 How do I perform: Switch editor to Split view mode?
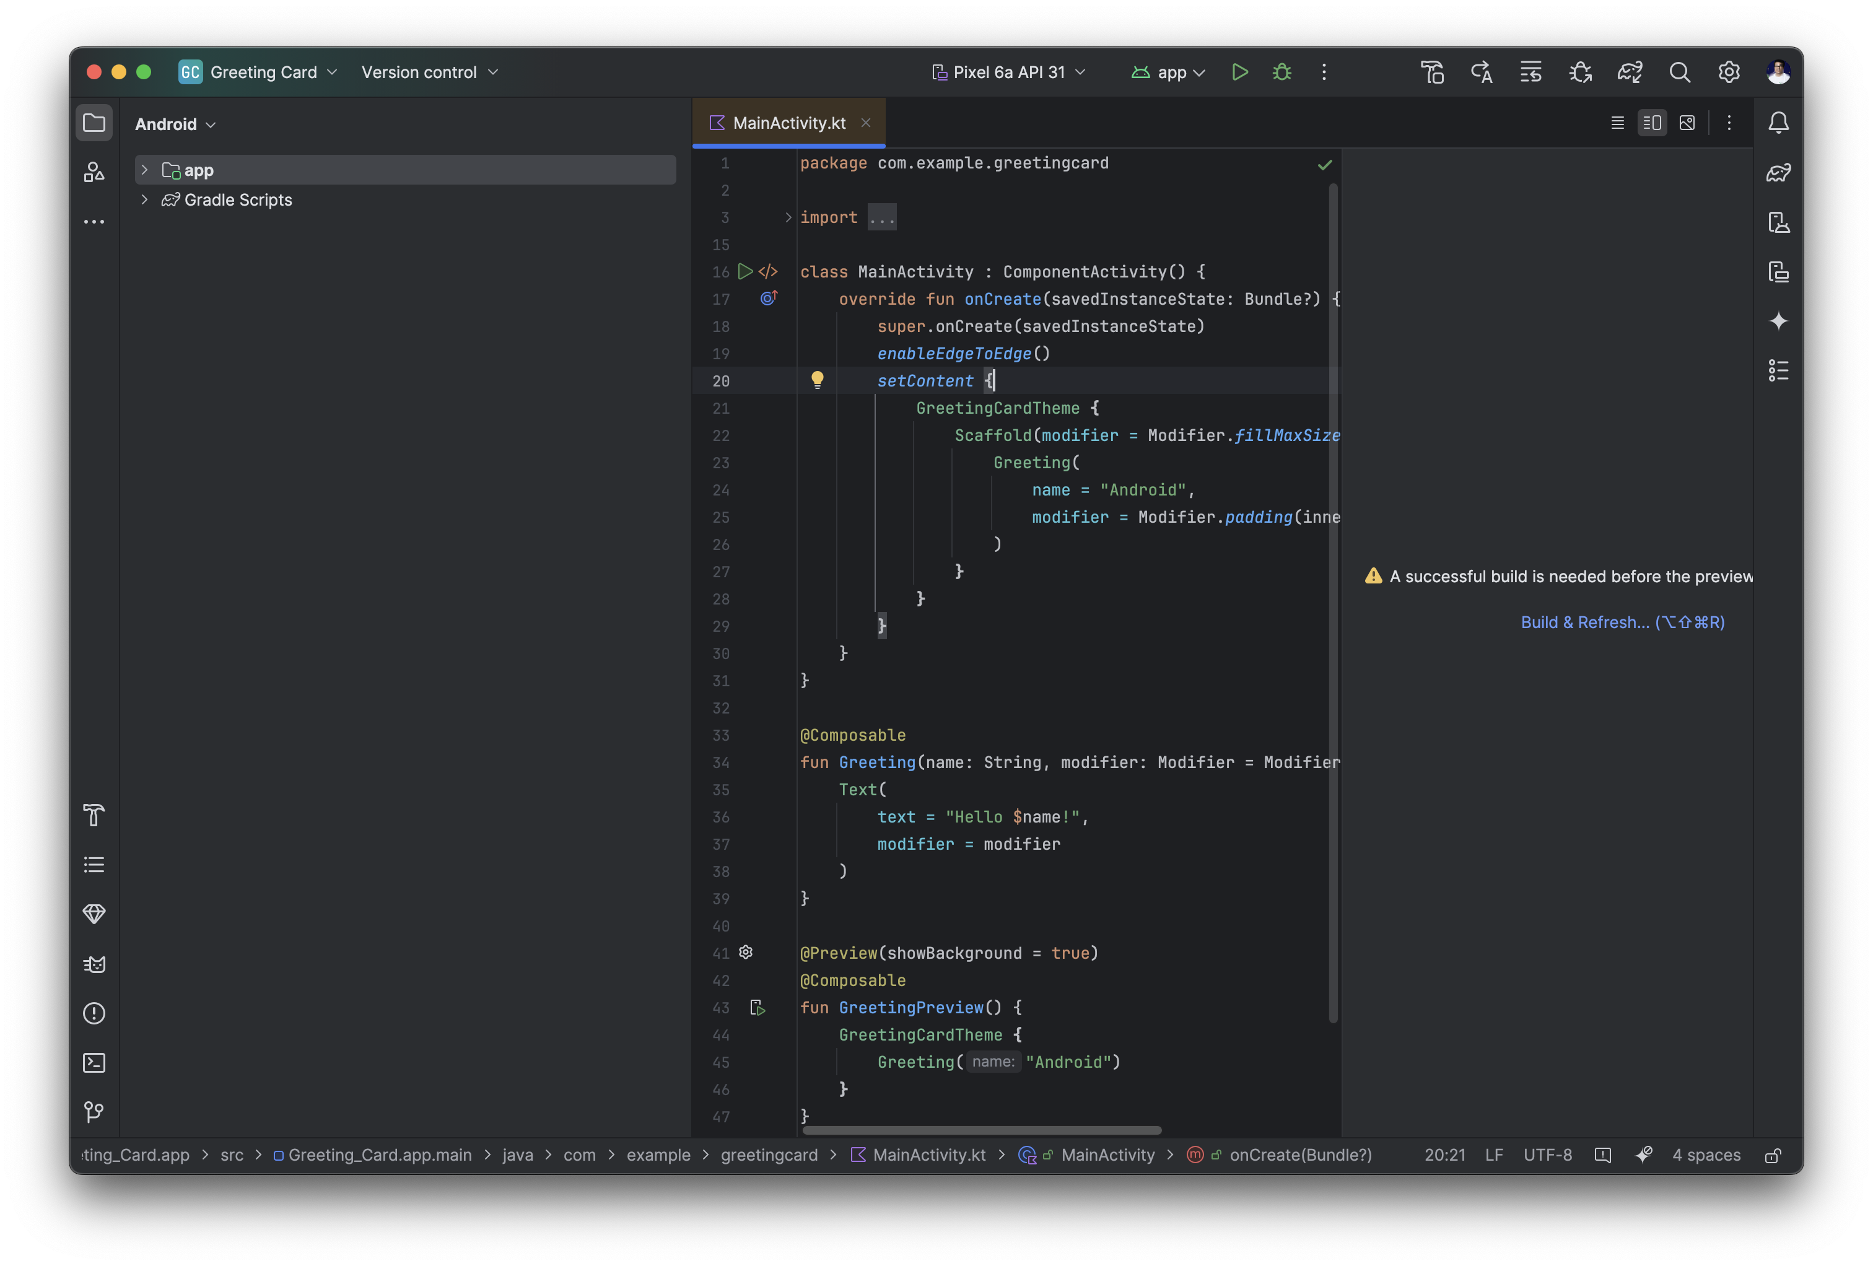(x=1651, y=123)
